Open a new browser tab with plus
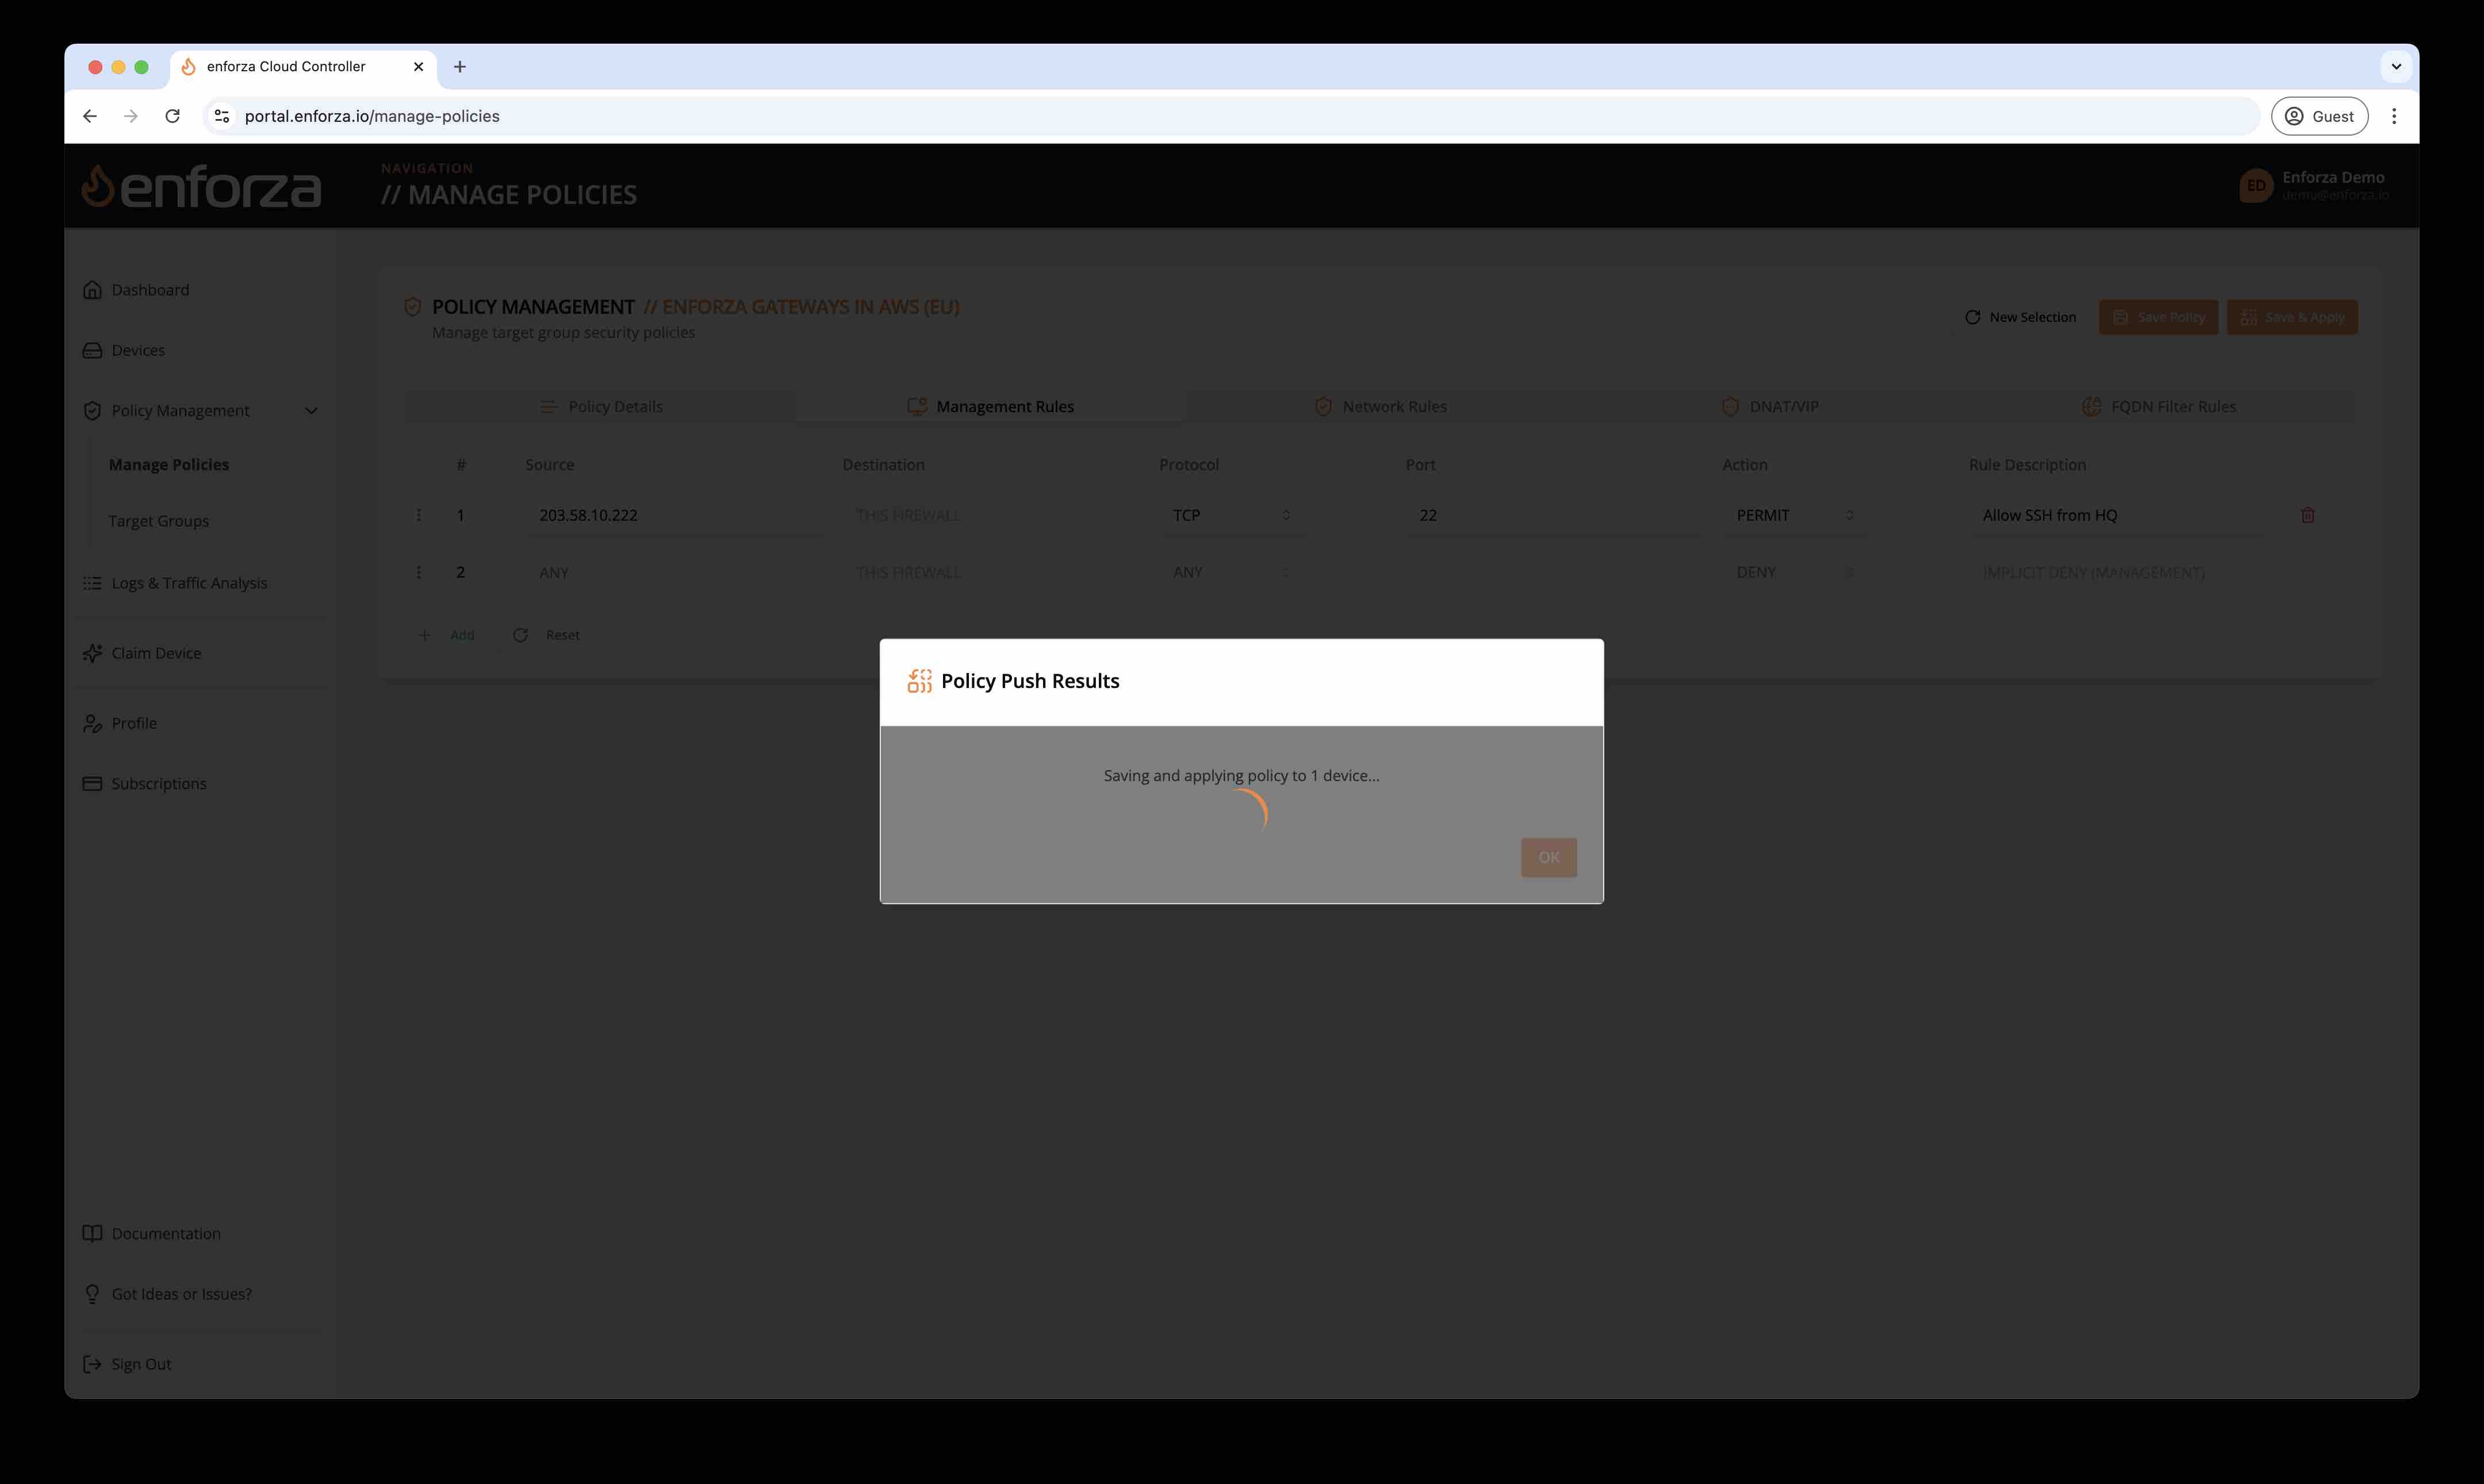2484x1484 pixels. (x=459, y=67)
